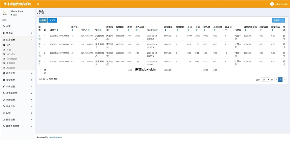
Task: Open the export dropdown caret
Action: (283, 21)
